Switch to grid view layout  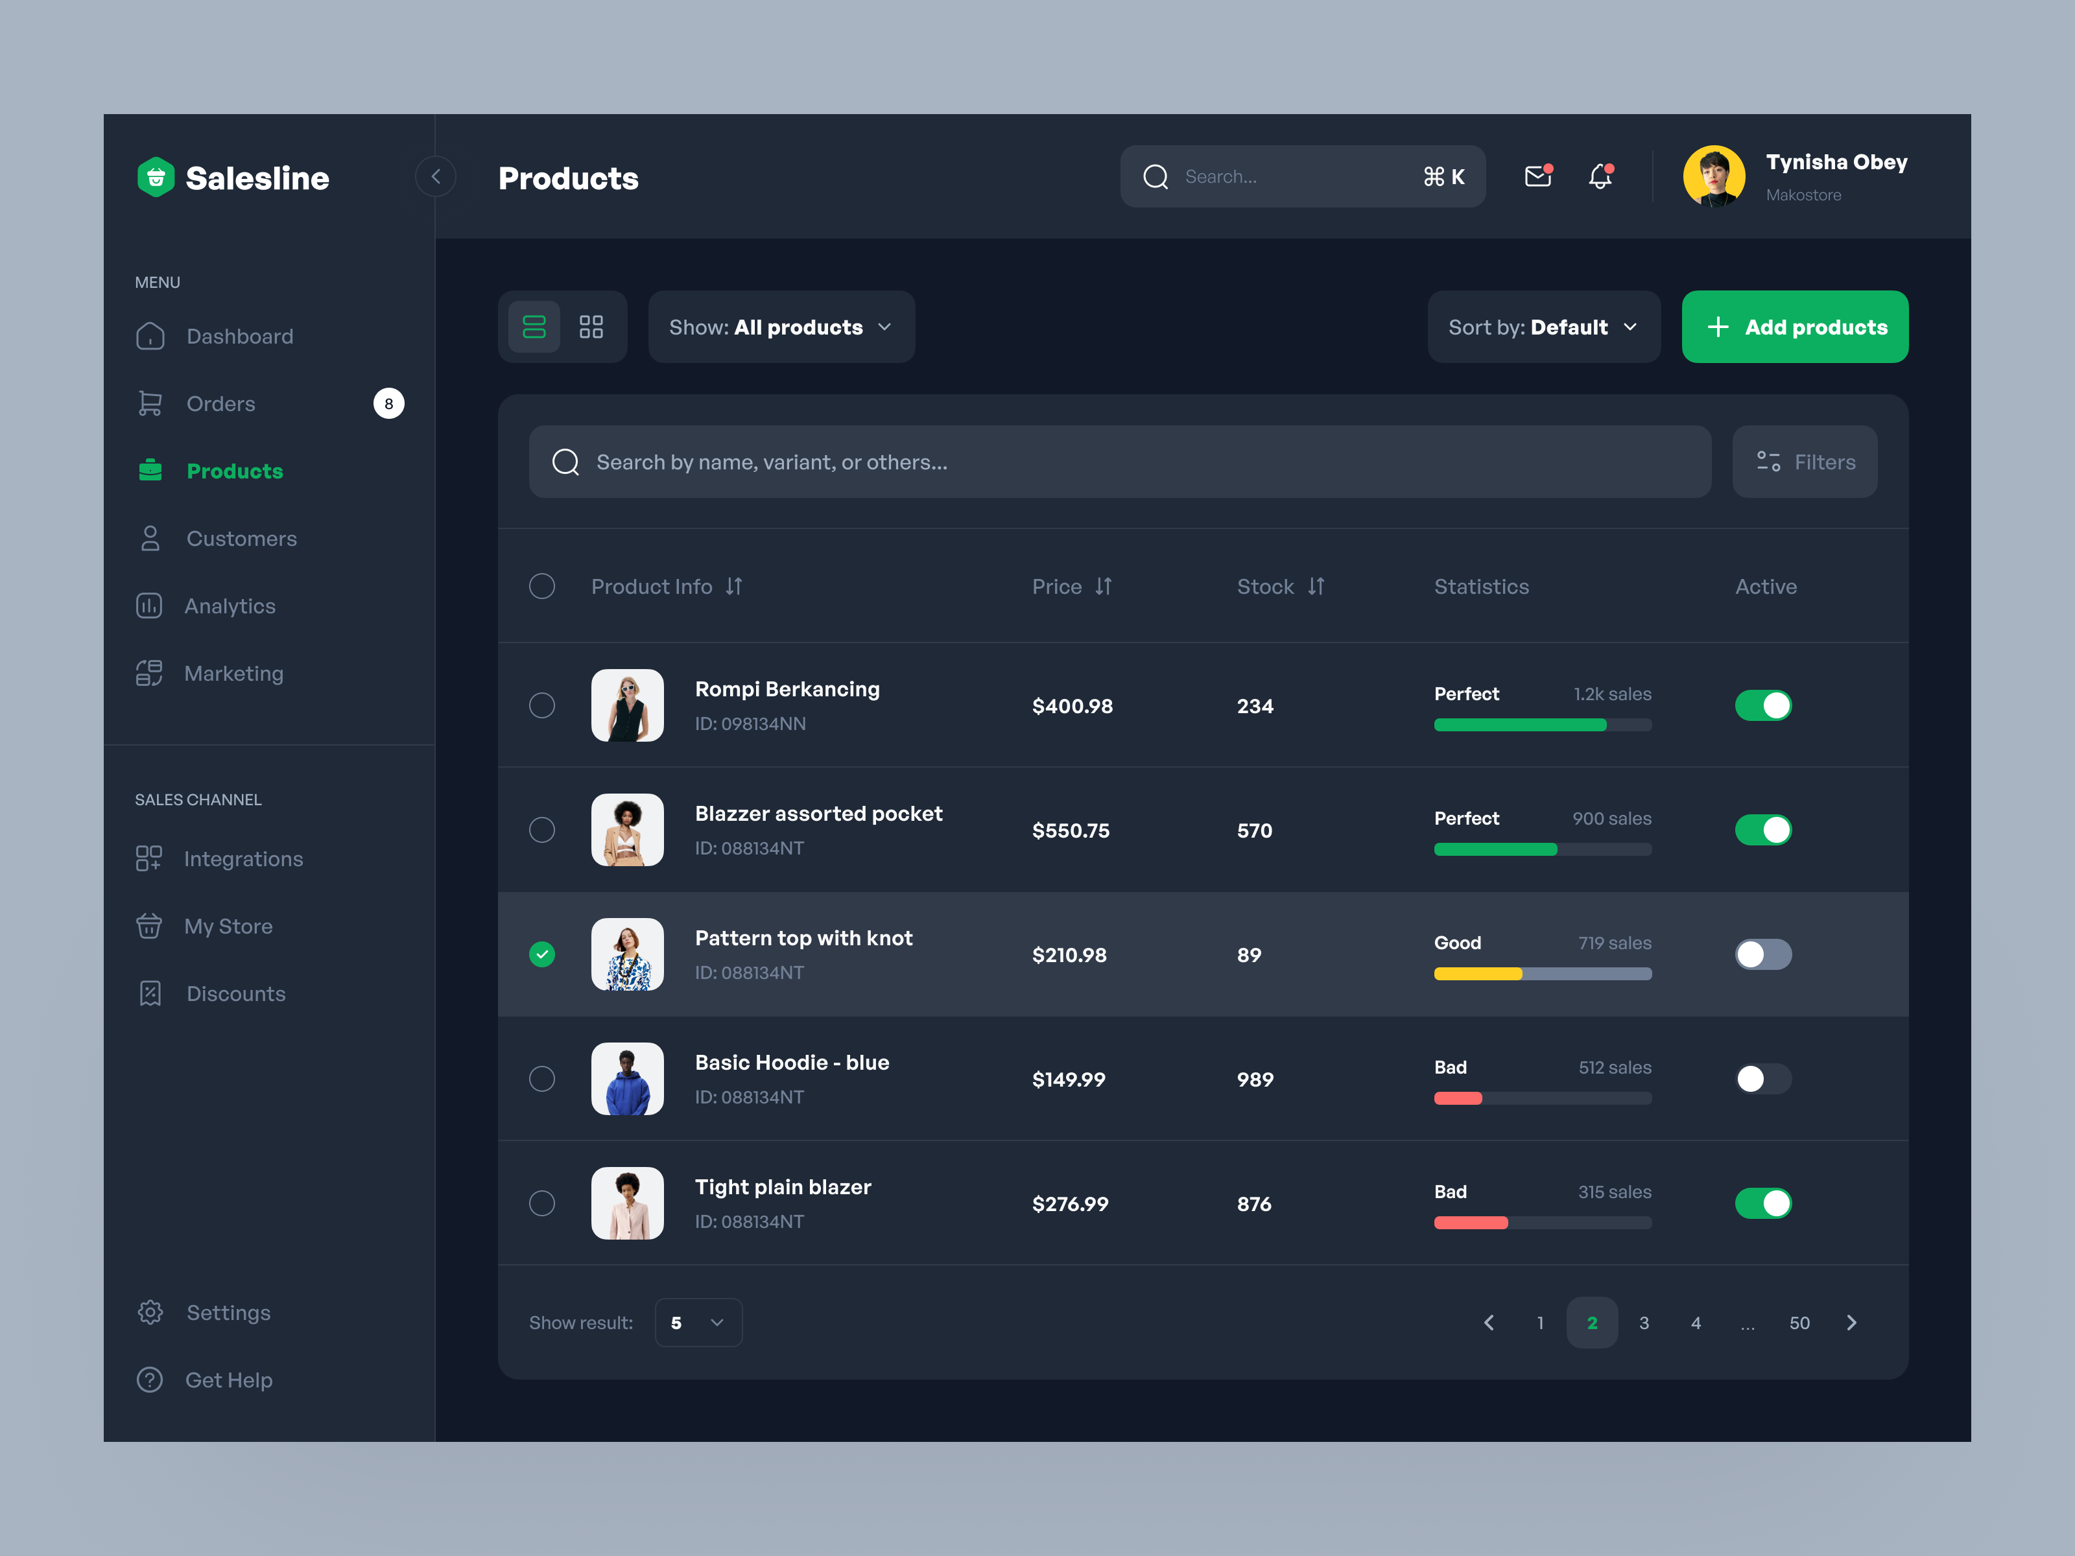[x=591, y=326]
